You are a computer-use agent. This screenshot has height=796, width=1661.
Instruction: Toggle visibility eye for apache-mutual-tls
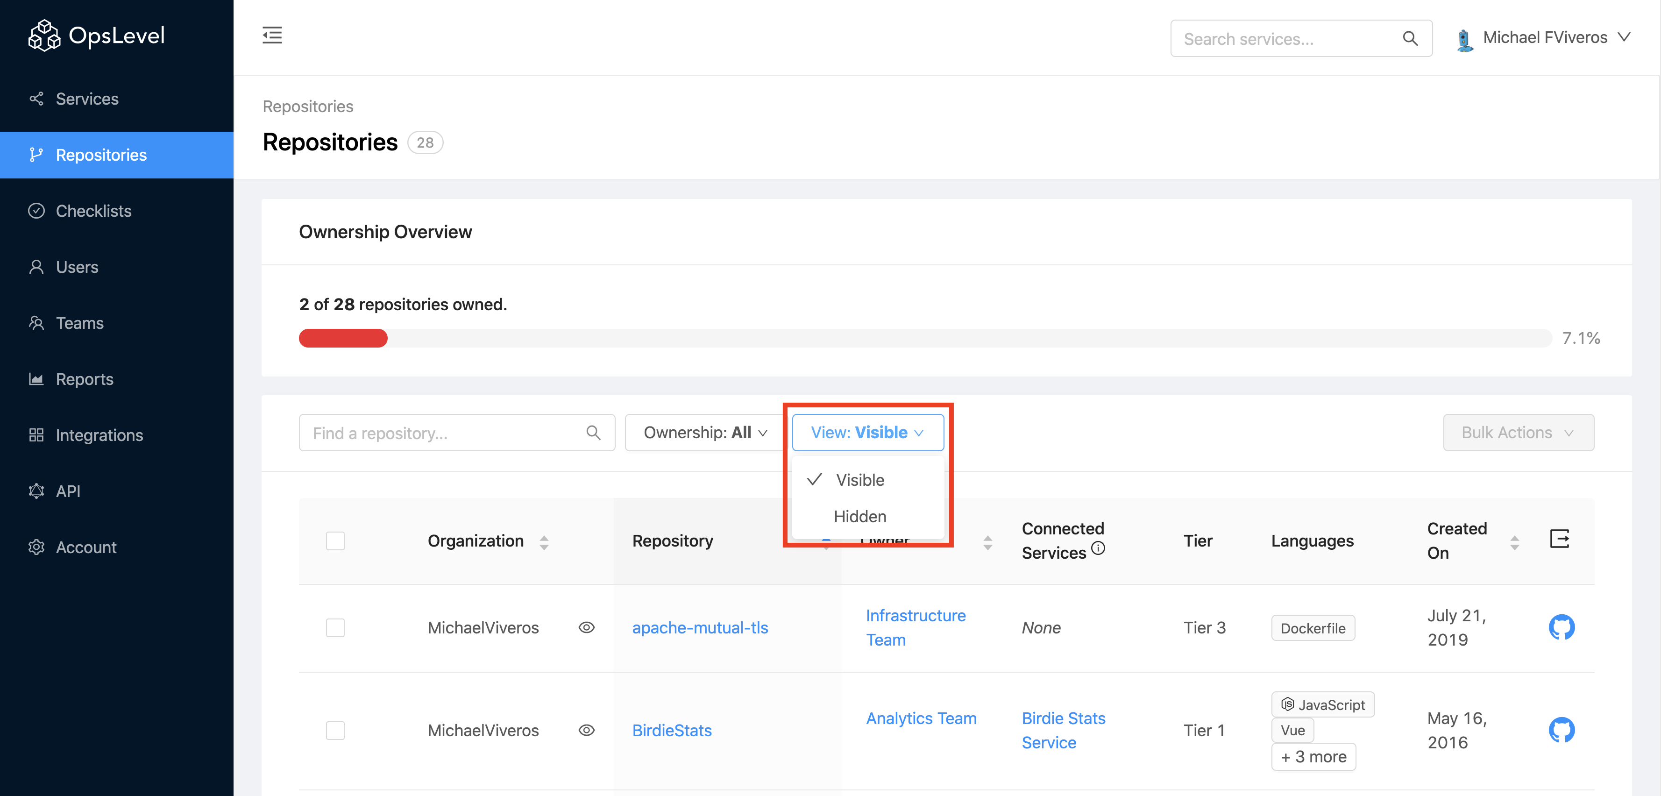[586, 628]
